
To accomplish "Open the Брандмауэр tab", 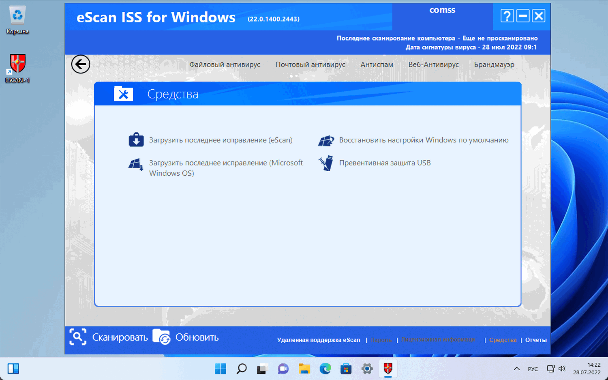I will point(494,64).
